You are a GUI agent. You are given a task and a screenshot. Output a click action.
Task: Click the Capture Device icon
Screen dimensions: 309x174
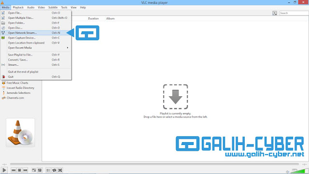tap(3, 38)
